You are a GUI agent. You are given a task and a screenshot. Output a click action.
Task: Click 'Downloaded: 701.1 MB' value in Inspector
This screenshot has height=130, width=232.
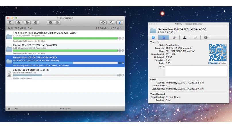point(171,54)
